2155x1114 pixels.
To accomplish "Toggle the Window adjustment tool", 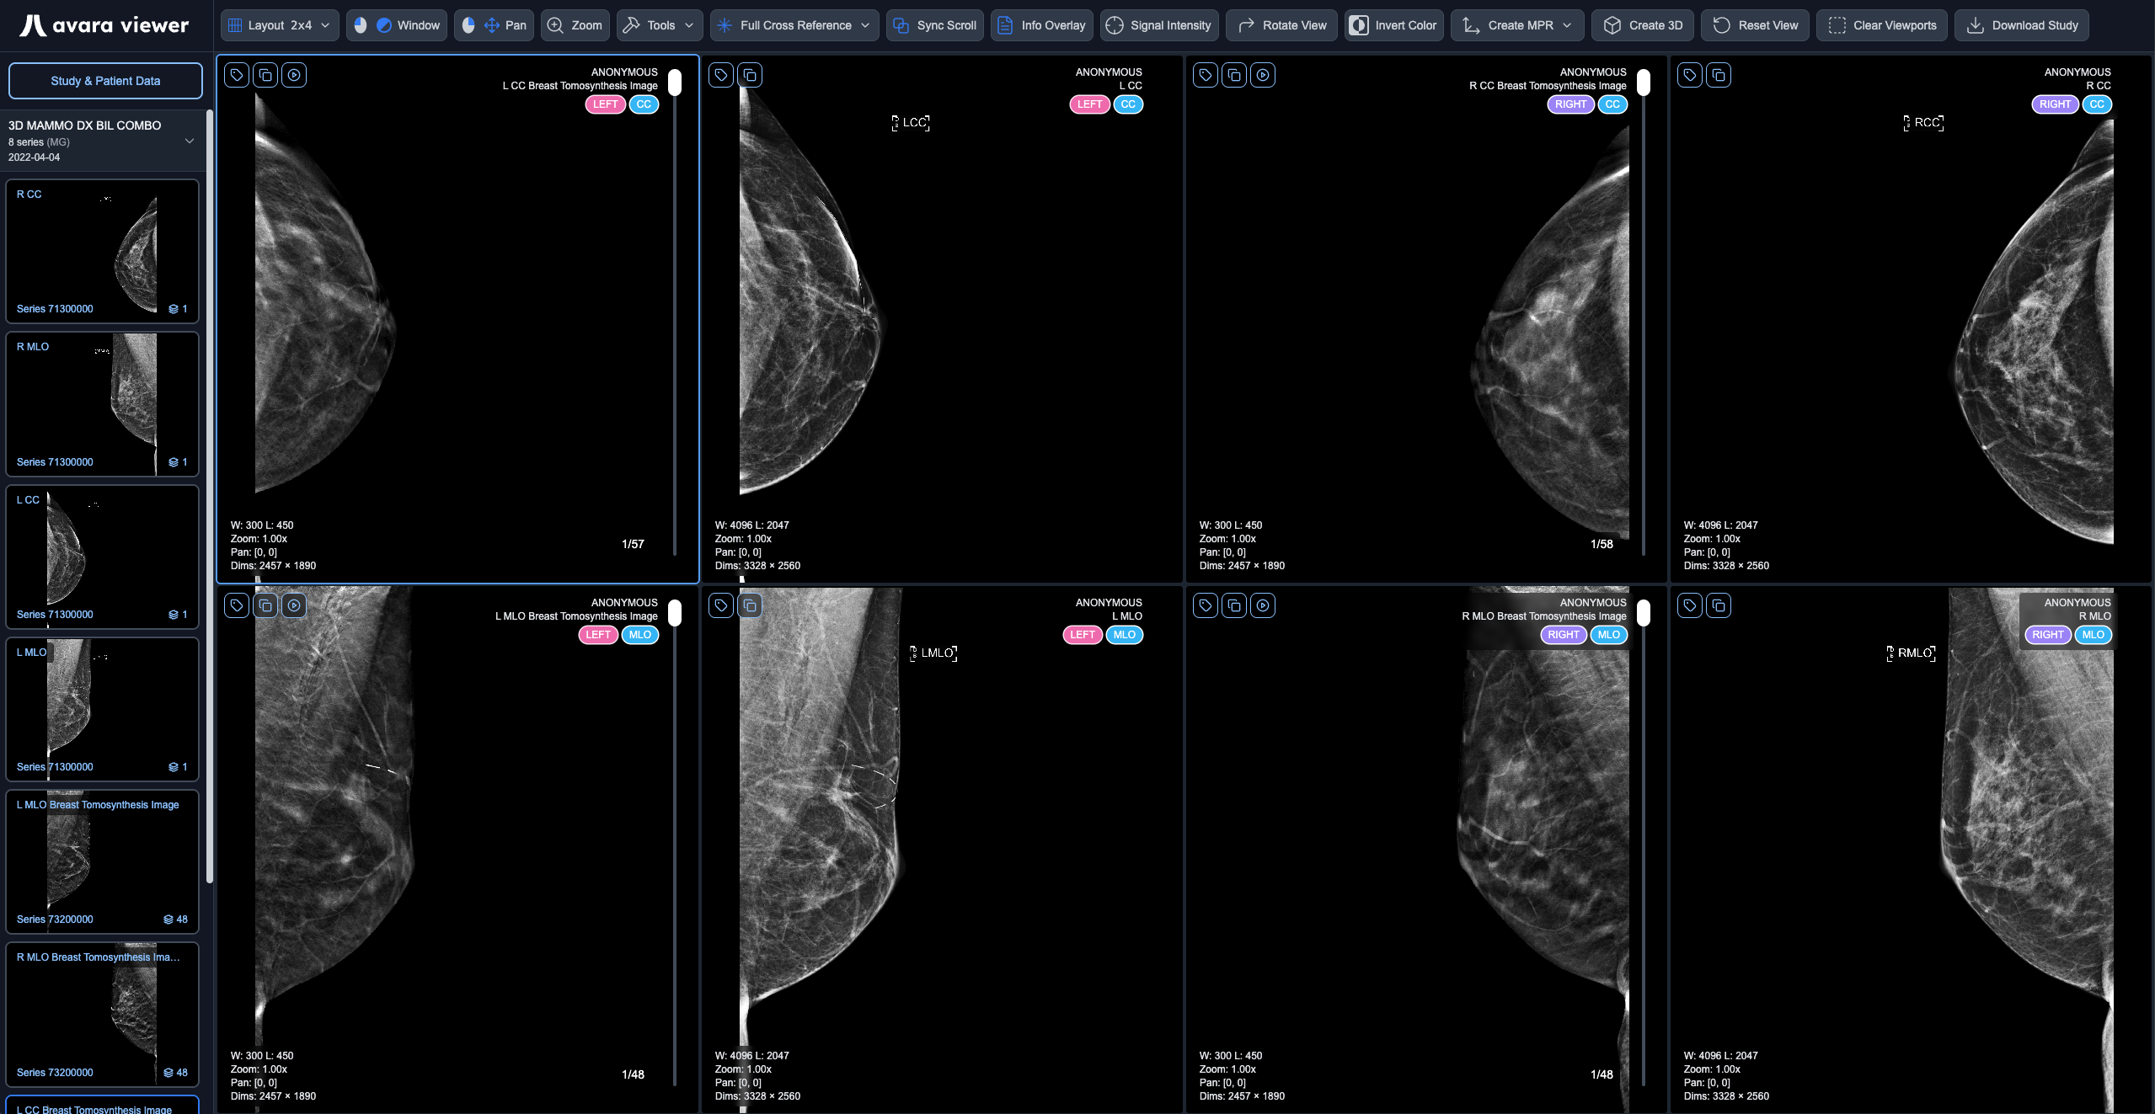I will click(x=395, y=24).
